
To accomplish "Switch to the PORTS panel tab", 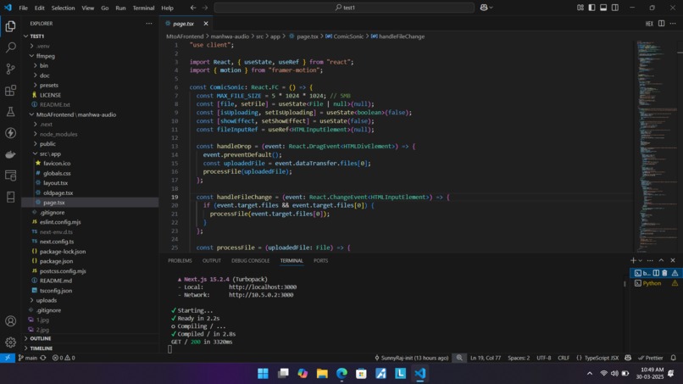I will pos(320,260).
